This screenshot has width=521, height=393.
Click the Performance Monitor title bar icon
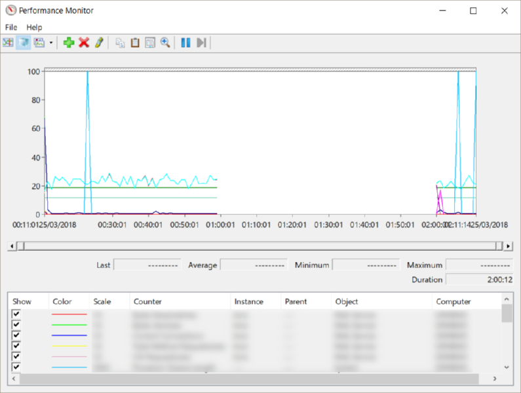tap(10, 10)
